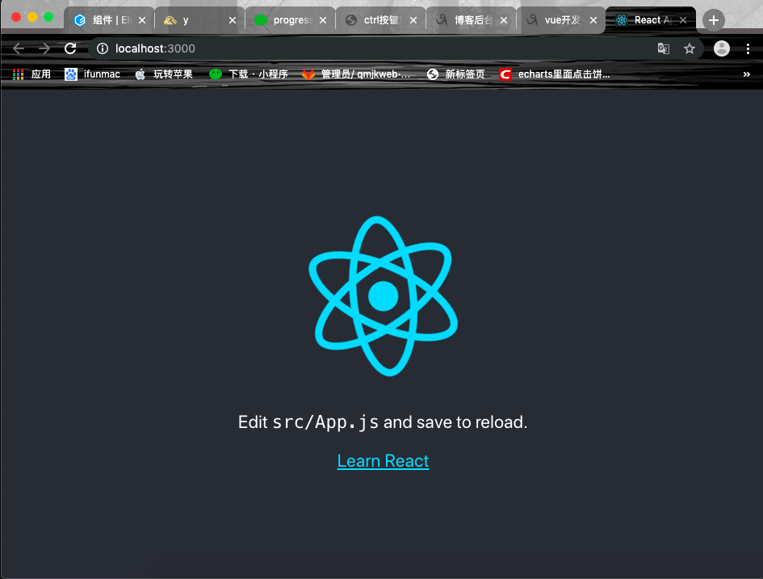Open the 应用 apps shortcut in bookmarks bar
This screenshot has height=579, width=763.
click(x=32, y=74)
